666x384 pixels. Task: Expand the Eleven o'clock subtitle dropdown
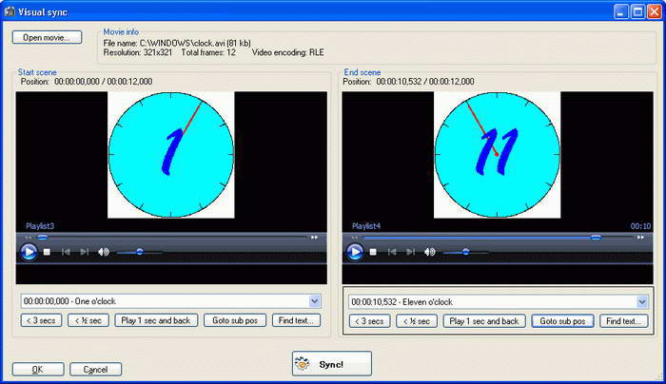[642, 302]
